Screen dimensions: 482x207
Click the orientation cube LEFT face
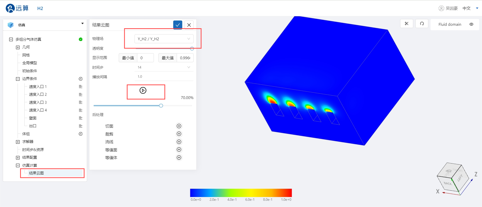(x=460, y=178)
